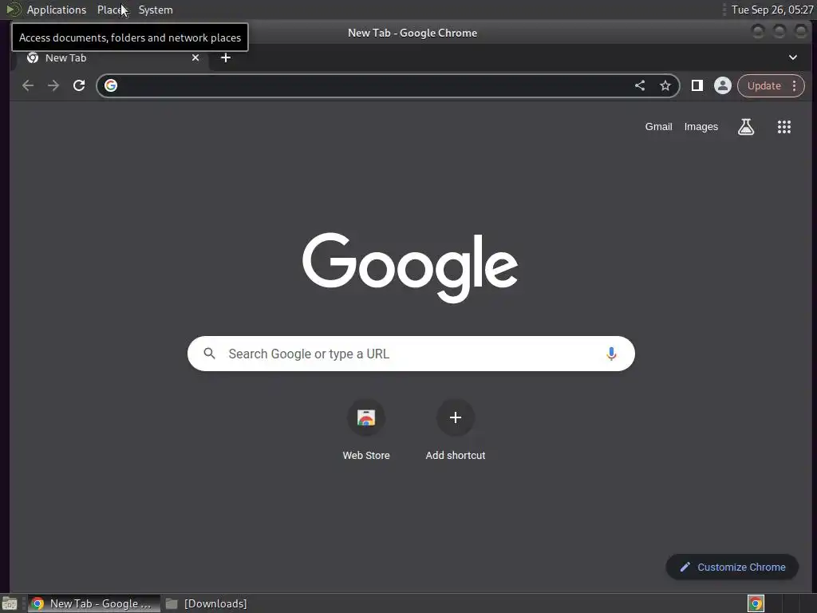
Task: Go forward using the forward arrow
Action: tap(53, 85)
